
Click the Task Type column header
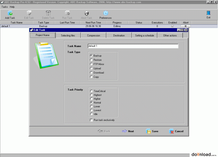click(x=43, y=22)
